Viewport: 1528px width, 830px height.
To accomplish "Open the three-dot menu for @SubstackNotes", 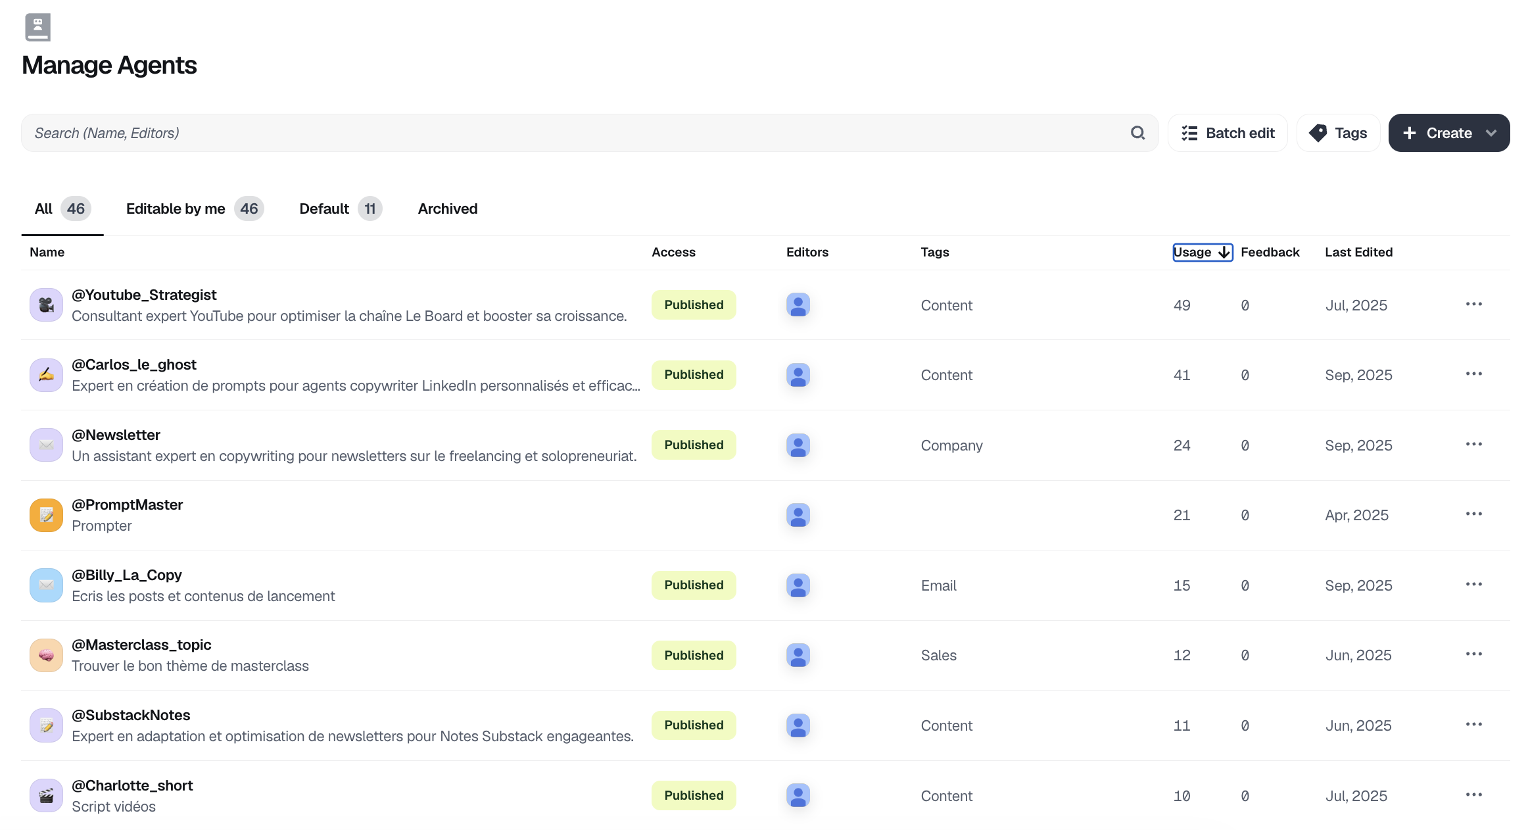I will [1473, 725].
